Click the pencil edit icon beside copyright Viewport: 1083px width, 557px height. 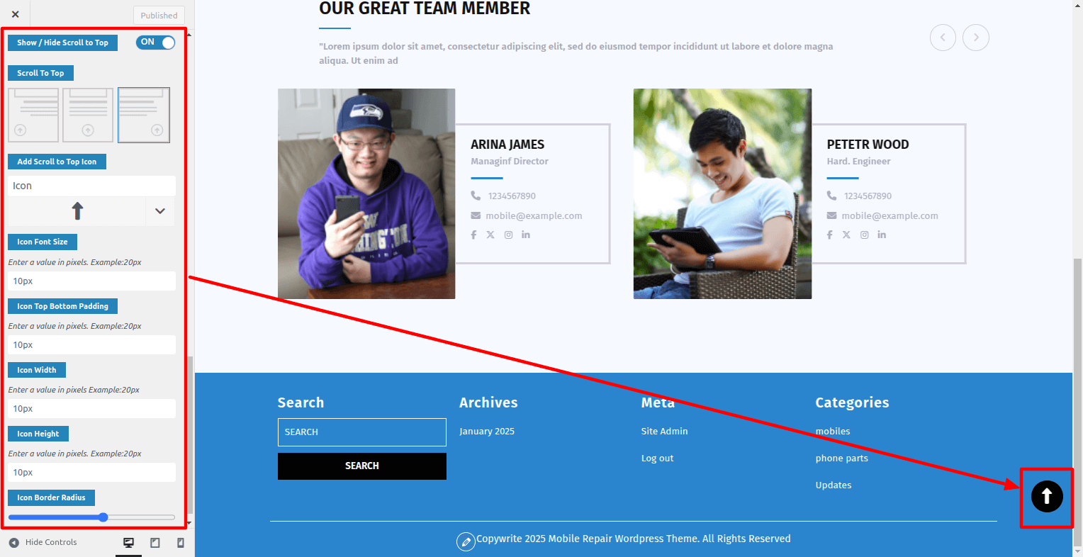[x=466, y=542]
